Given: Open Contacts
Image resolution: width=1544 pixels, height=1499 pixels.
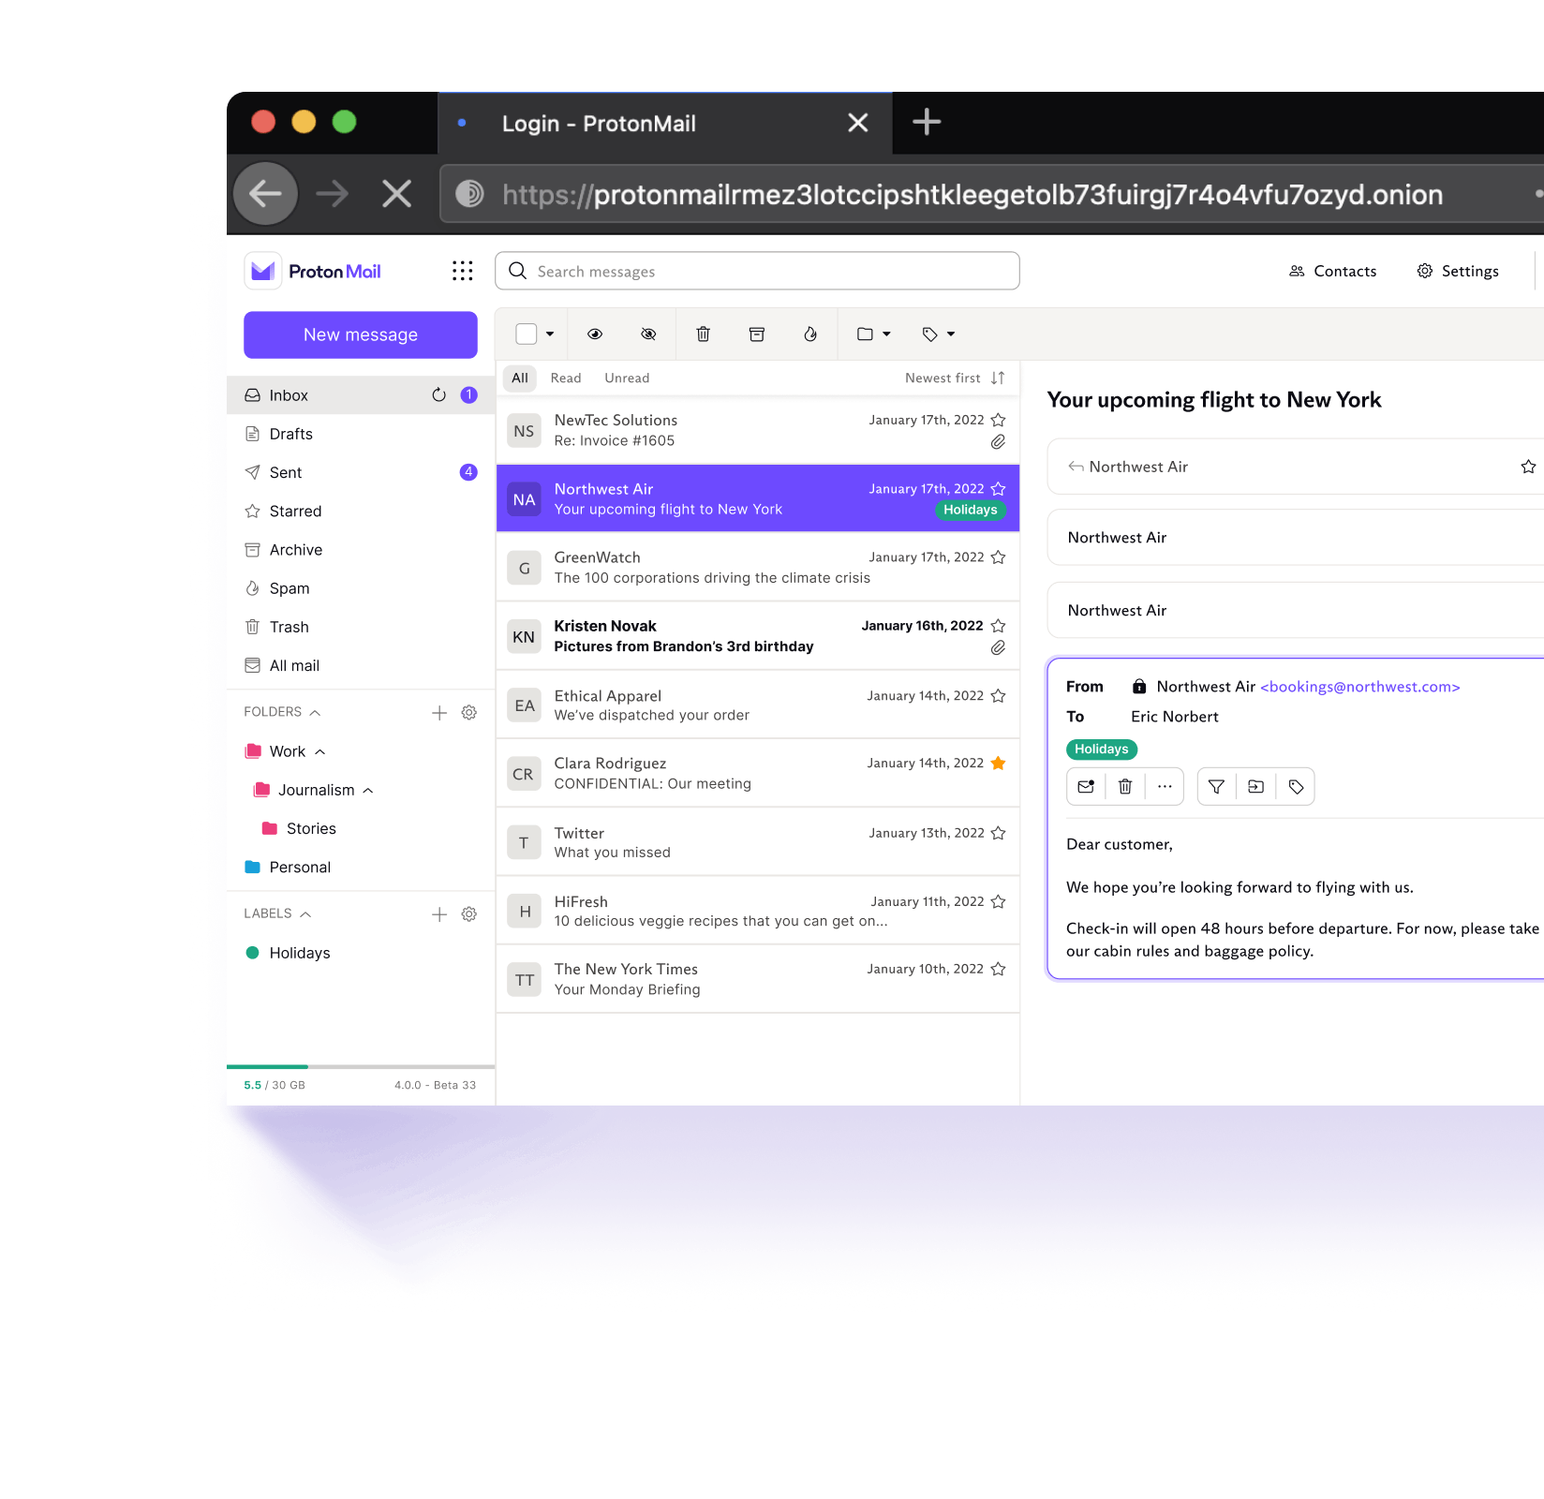Looking at the screenshot, I should coord(1333,272).
